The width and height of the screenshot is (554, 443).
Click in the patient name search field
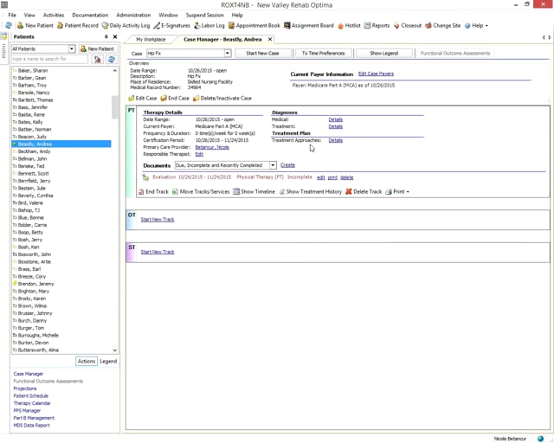click(x=49, y=60)
